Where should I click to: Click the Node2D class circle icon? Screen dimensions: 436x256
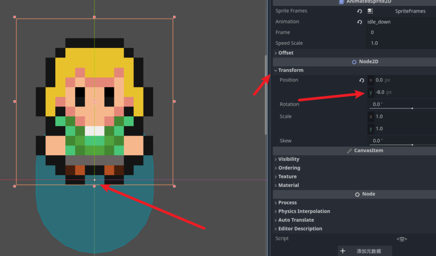(354, 62)
